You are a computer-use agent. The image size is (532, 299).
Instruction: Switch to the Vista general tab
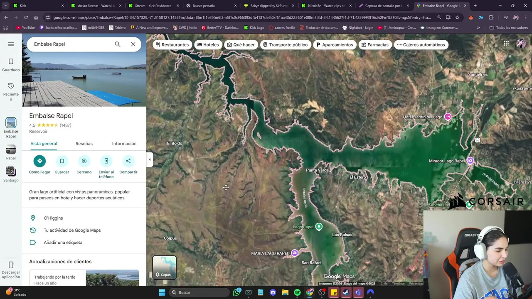(x=44, y=144)
